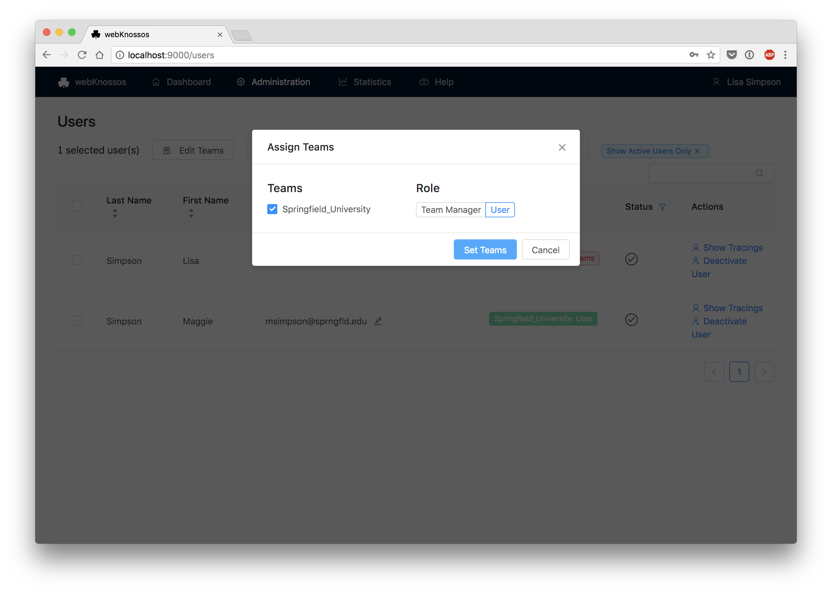Go back in browser history
The height and width of the screenshot is (594, 832).
coord(47,55)
